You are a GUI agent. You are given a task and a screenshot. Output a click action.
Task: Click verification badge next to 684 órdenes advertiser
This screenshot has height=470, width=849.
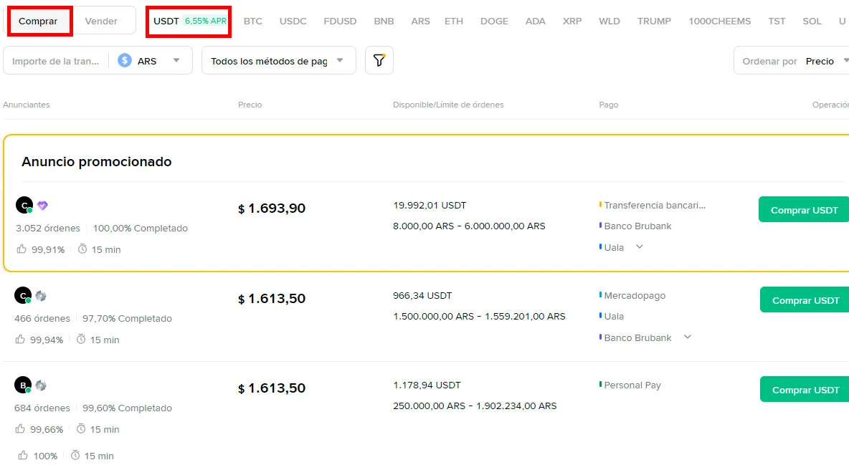(41, 385)
